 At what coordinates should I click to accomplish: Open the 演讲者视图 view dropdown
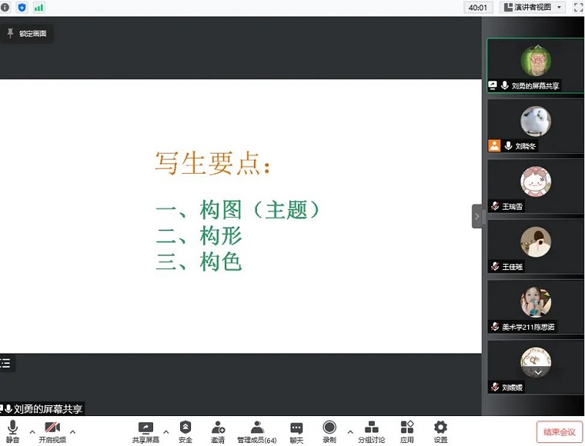pos(533,7)
